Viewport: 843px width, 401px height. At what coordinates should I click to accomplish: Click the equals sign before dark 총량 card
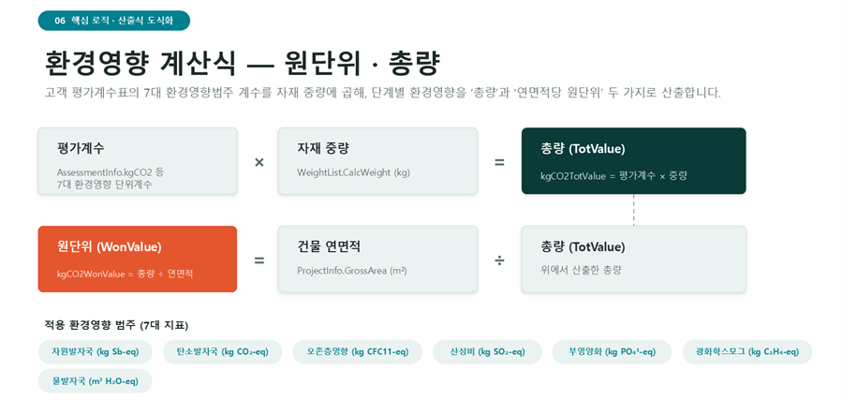point(499,162)
